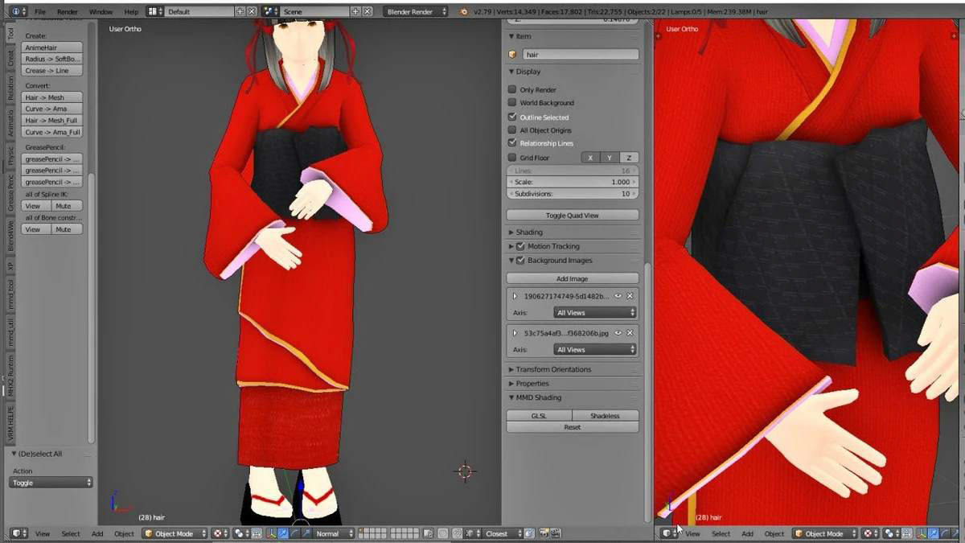Delete the Scene with its X icon
The height and width of the screenshot is (543, 965).
click(x=368, y=11)
